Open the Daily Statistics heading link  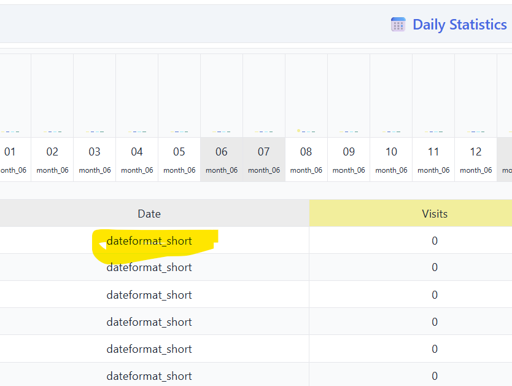pyautogui.click(x=459, y=25)
